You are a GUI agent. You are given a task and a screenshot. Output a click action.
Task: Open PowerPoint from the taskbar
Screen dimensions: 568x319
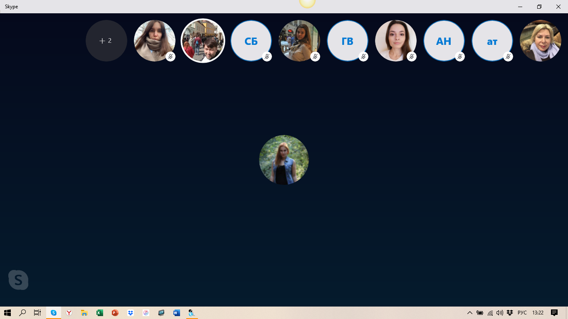tap(115, 313)
